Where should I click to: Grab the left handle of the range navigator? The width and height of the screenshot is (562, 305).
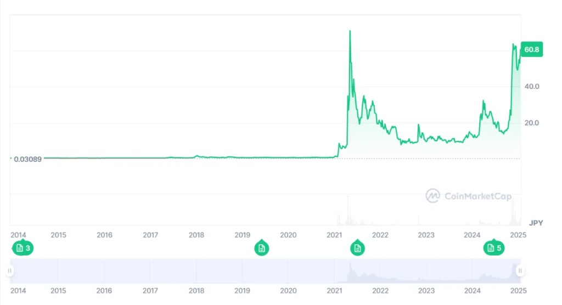click(x=9, y=270)
